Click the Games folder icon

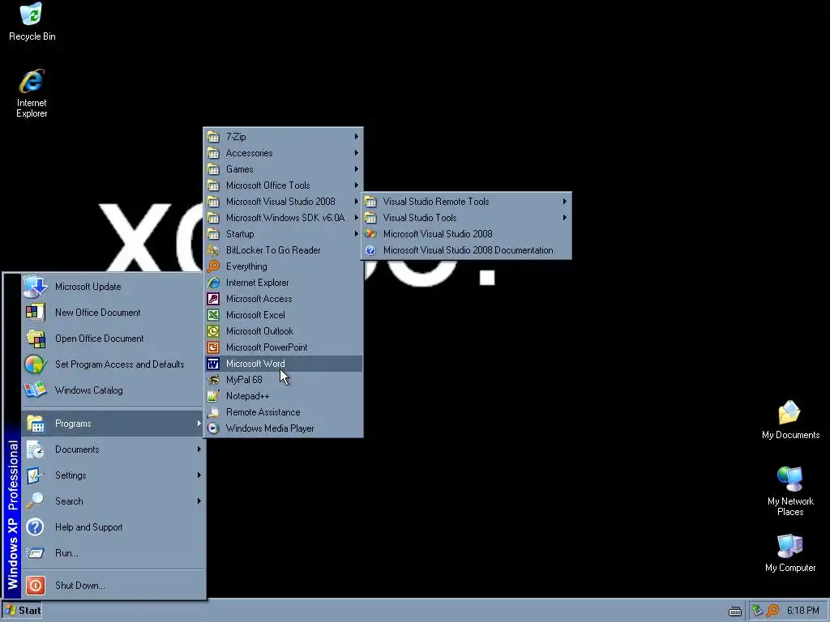pyautogui.click(x=213, y=169)
